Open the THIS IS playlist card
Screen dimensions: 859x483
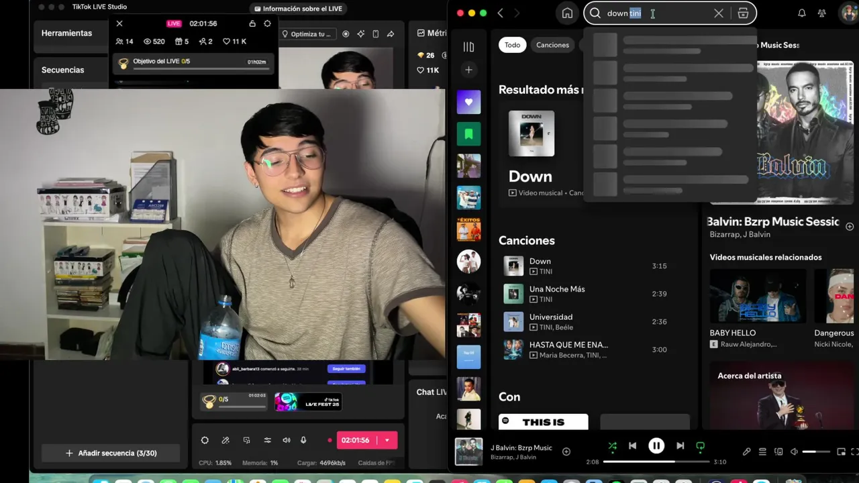tap(544, 422)
